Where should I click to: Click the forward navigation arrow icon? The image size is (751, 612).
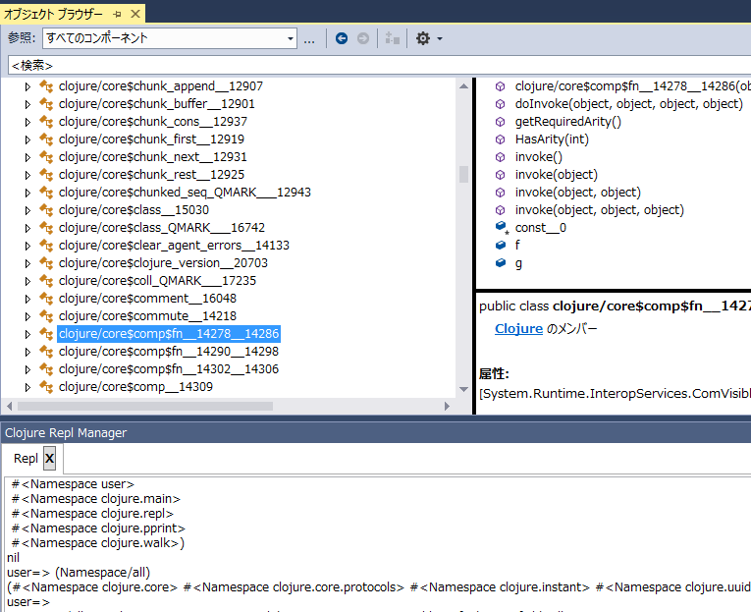[x=363, y=38]
